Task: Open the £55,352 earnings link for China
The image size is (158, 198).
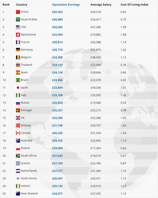Action: [57, 12]
